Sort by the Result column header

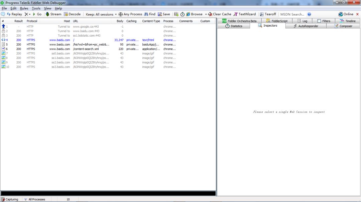tap(18, 21)
